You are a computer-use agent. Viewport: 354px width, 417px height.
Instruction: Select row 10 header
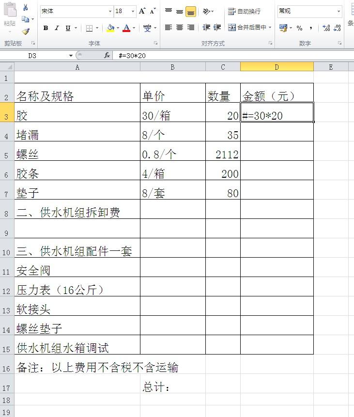click(x=7, y=248)
